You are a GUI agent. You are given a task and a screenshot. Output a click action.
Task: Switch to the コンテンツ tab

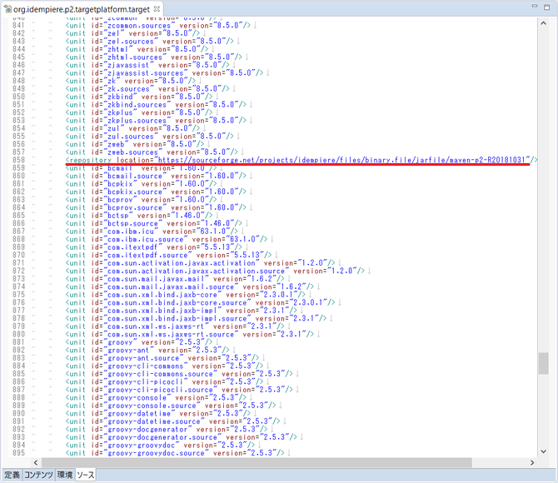click(x=38, y=475)
